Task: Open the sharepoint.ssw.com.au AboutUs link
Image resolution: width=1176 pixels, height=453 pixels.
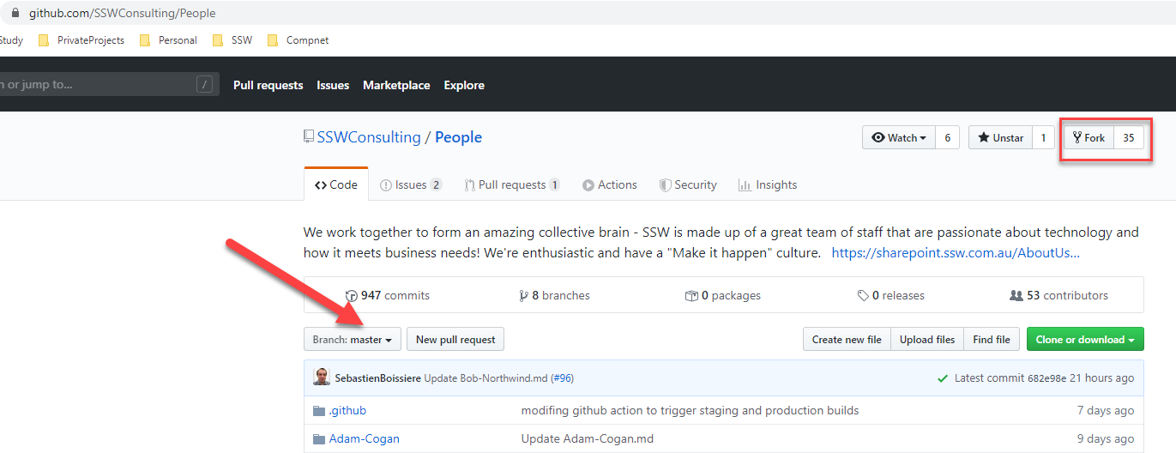Action: (x=956, y=253)
